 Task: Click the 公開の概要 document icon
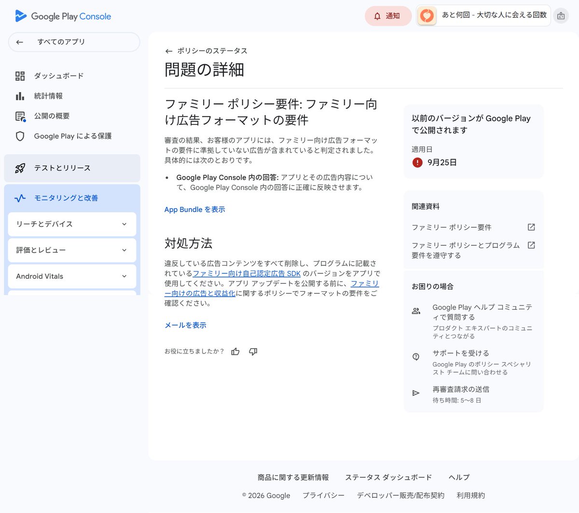20,116
